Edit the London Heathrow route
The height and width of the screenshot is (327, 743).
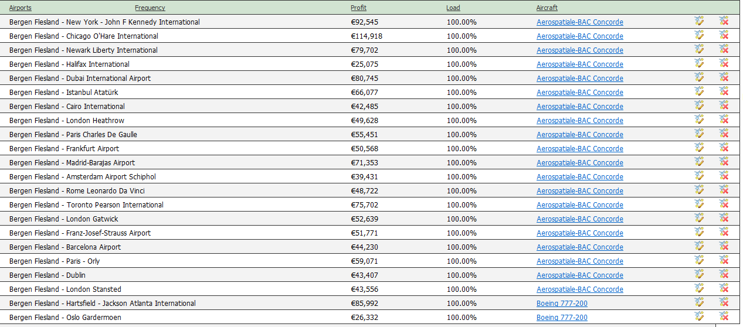point(699,120)
